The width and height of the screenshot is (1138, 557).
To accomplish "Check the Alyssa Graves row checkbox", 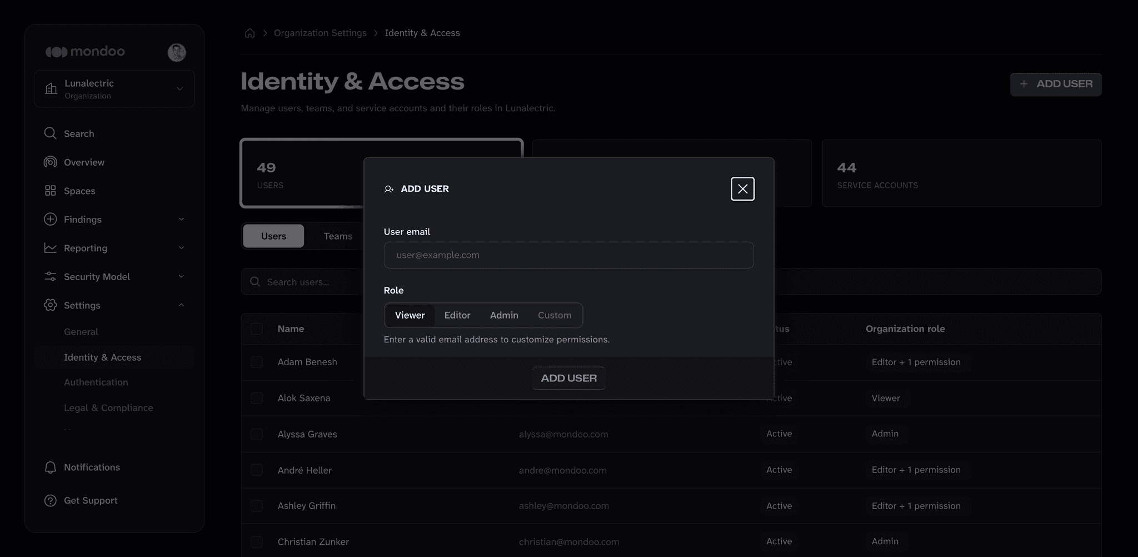I will tap(256, 434).
